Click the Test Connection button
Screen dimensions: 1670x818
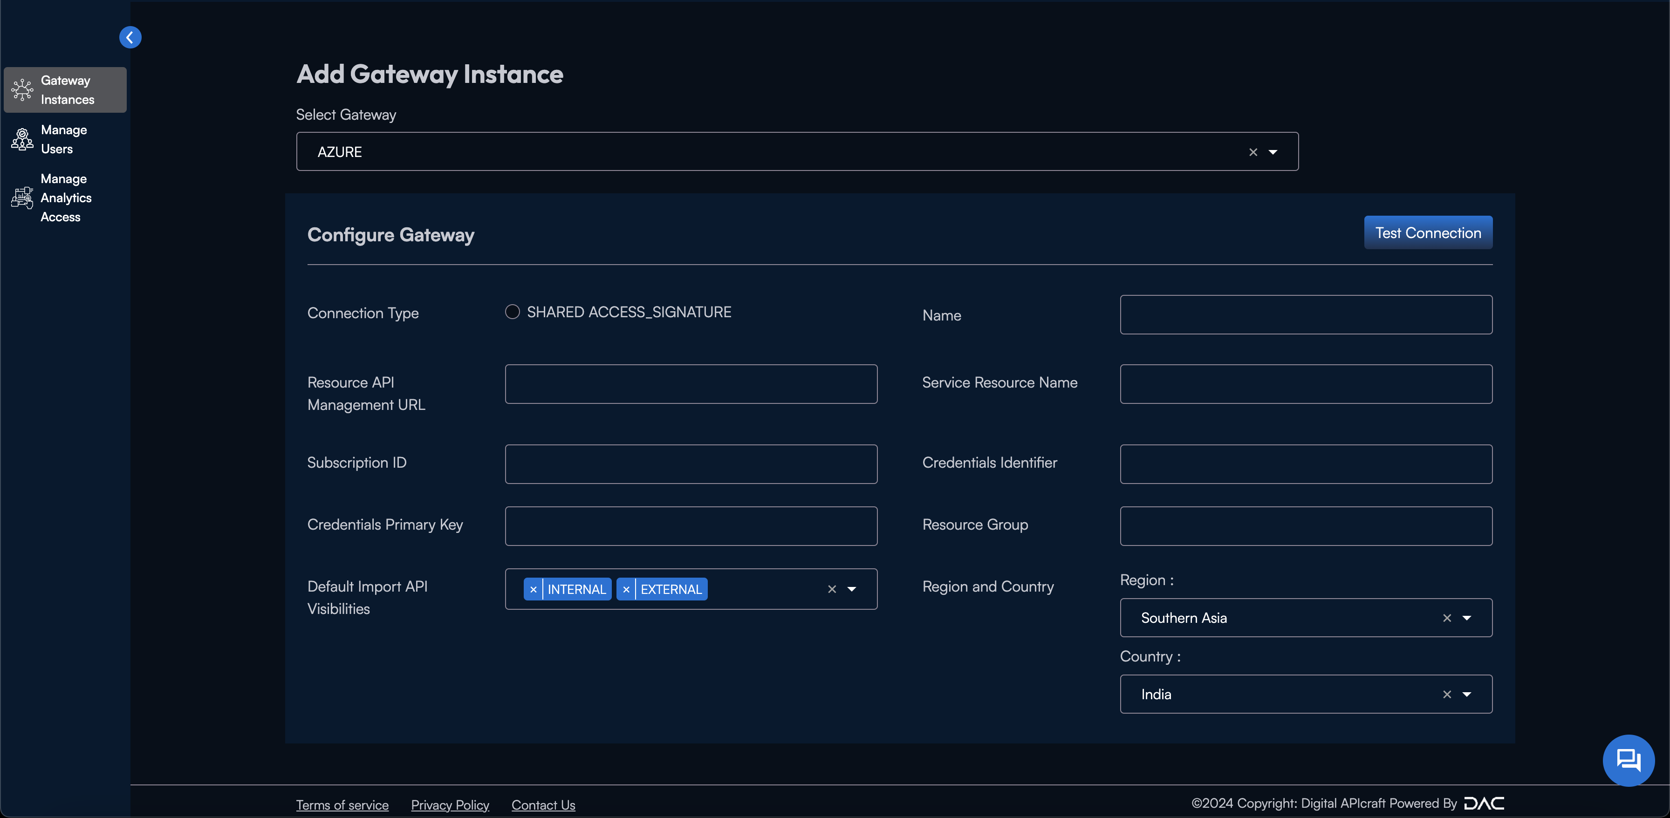(1428, 232)
